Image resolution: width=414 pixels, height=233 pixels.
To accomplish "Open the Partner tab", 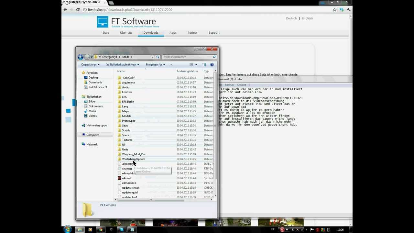I will [192, 33].
